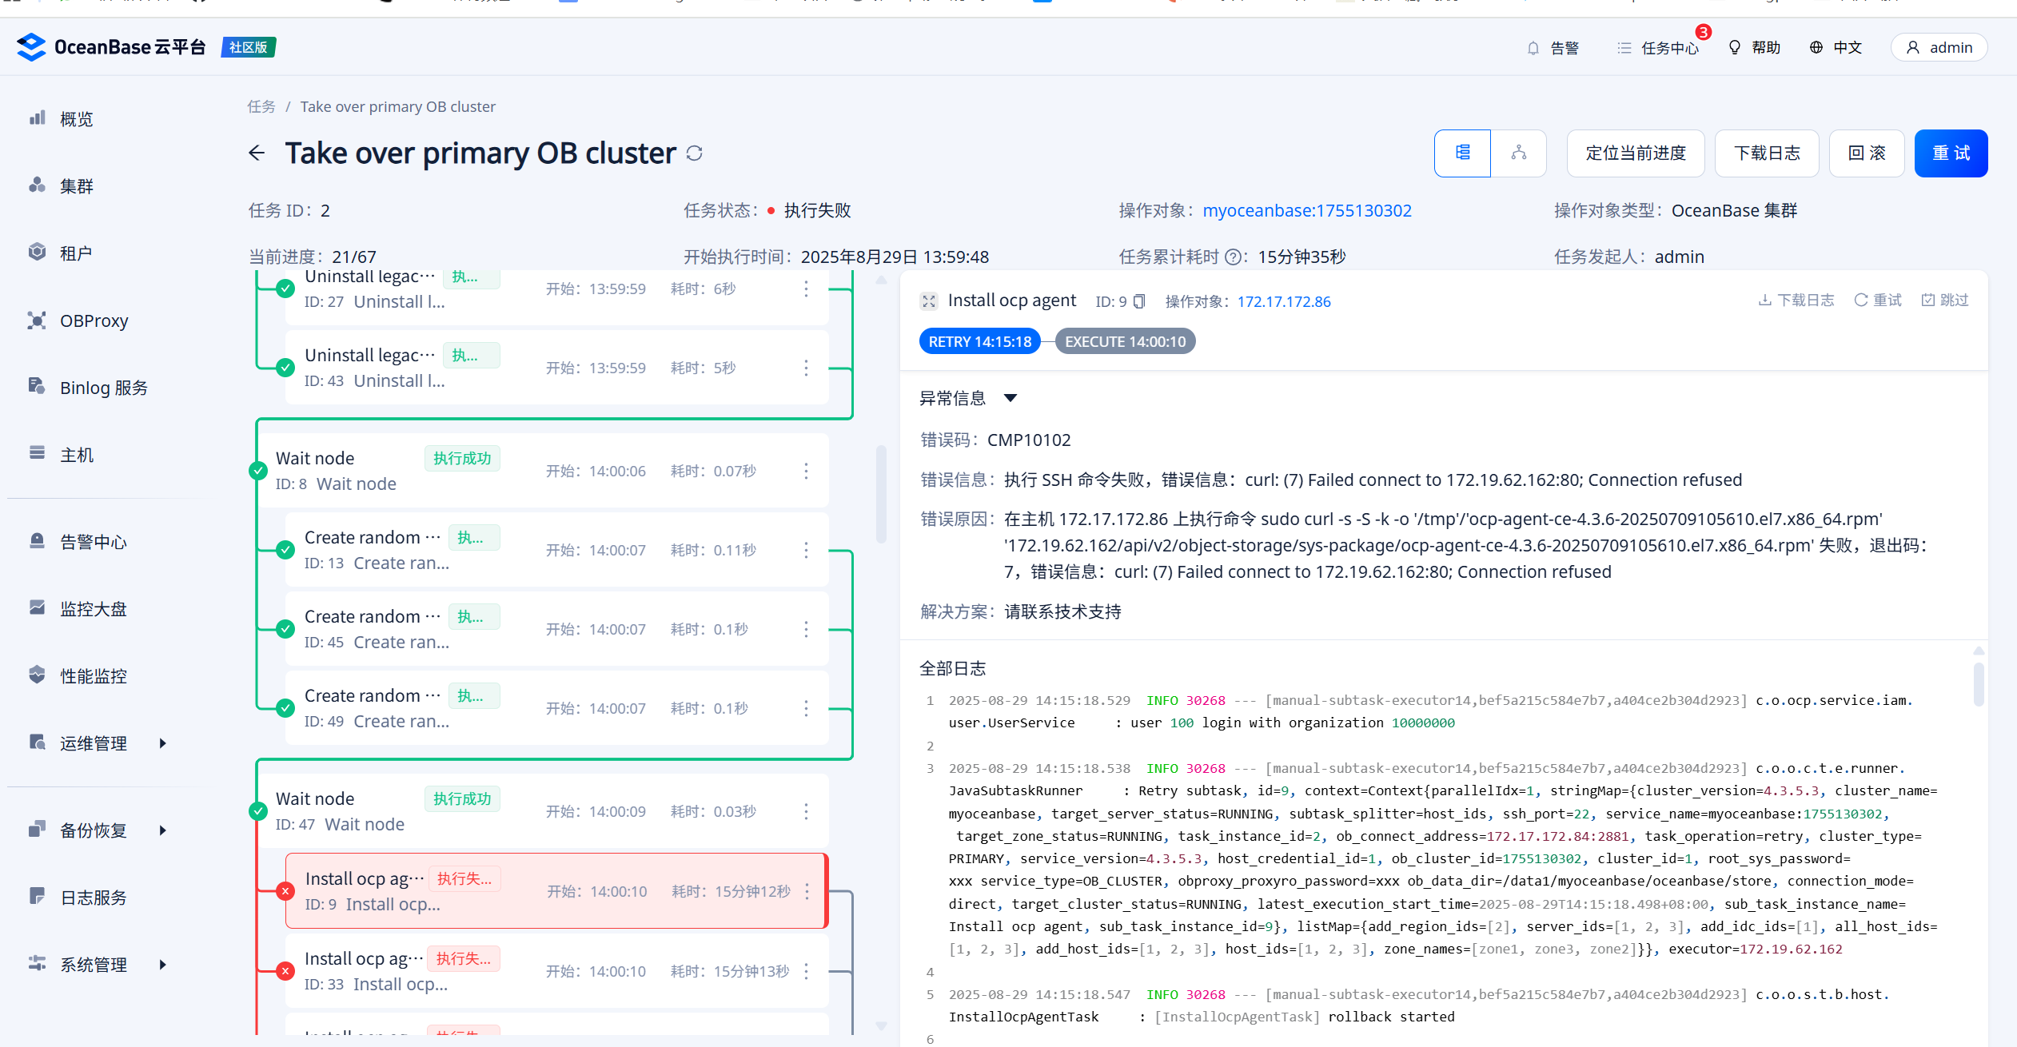
Task: Switch to topology graph view icon
Action: pyautogui.click(x=1518, y=153)
